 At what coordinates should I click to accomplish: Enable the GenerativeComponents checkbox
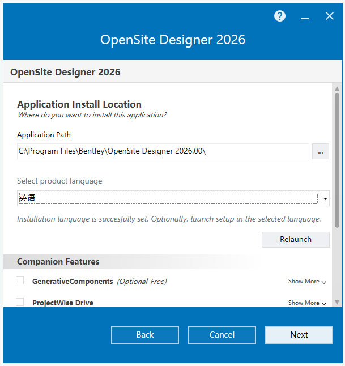click(x=20, y=280)
